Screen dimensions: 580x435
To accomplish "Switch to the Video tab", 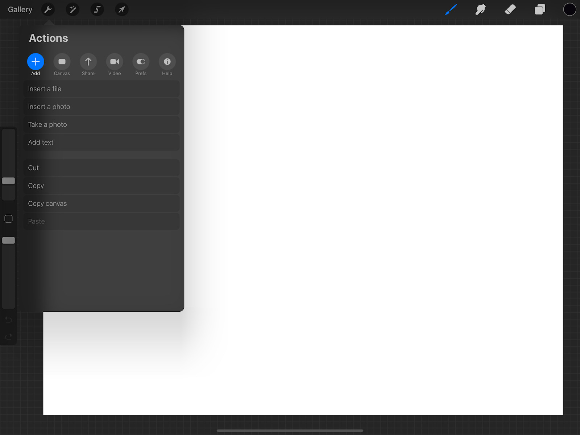I will [115, 65].
